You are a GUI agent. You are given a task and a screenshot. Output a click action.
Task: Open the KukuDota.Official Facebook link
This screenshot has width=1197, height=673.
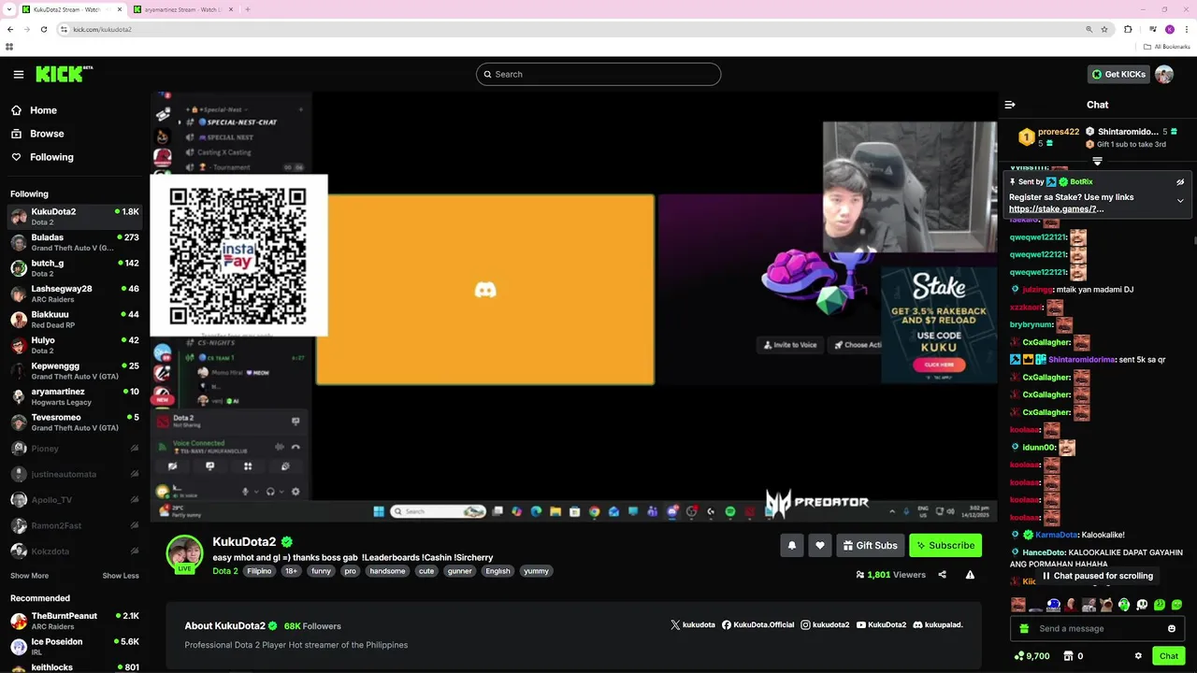pos(757,624)
